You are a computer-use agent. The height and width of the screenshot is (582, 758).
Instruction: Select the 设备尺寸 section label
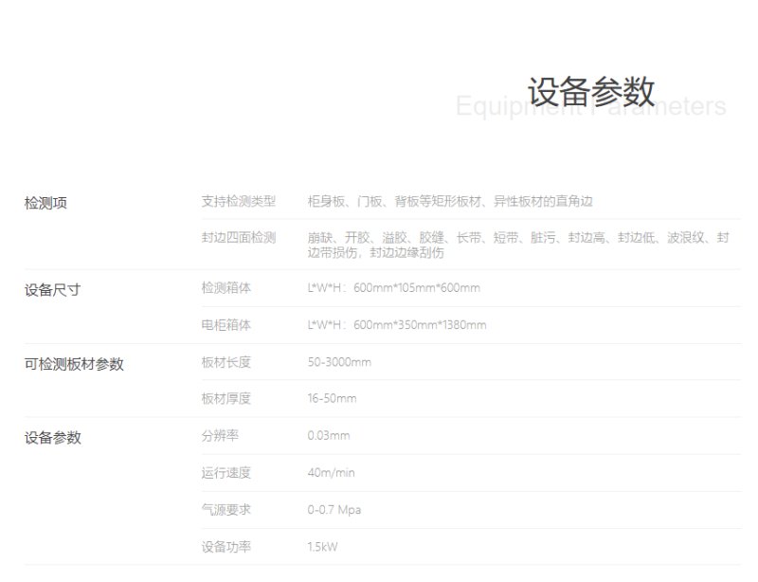point(52,289)
